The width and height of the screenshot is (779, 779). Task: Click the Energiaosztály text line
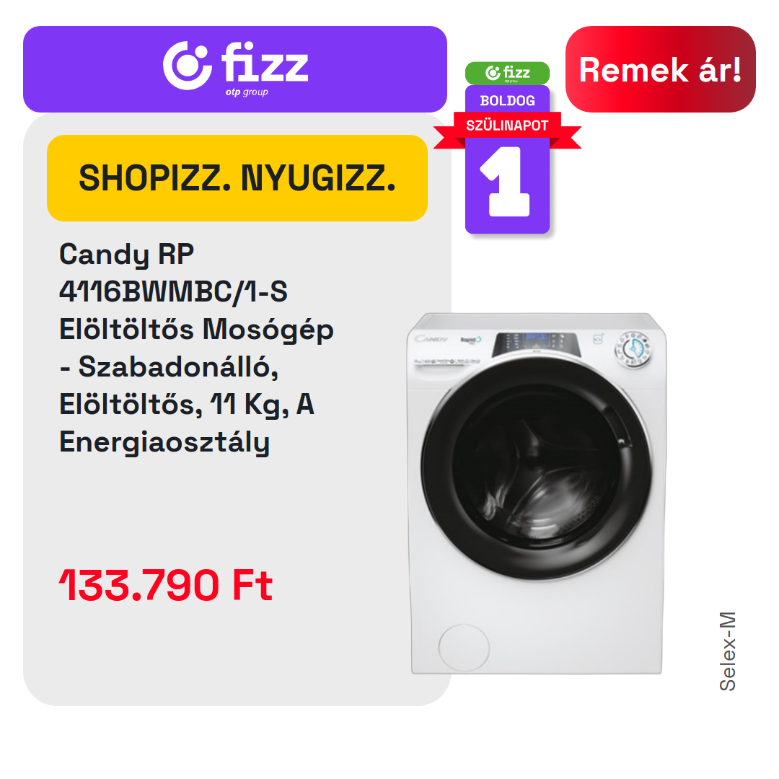coord(164,442)
